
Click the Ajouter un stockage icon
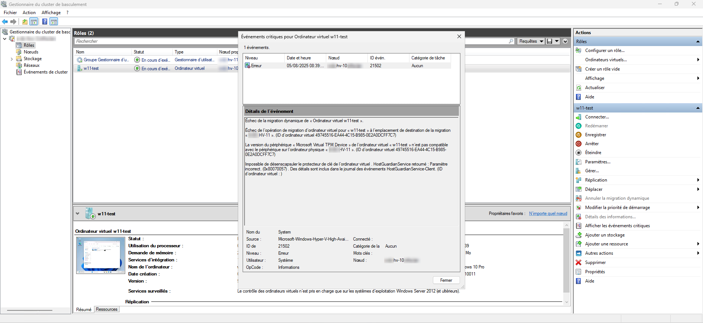point(579,235)
